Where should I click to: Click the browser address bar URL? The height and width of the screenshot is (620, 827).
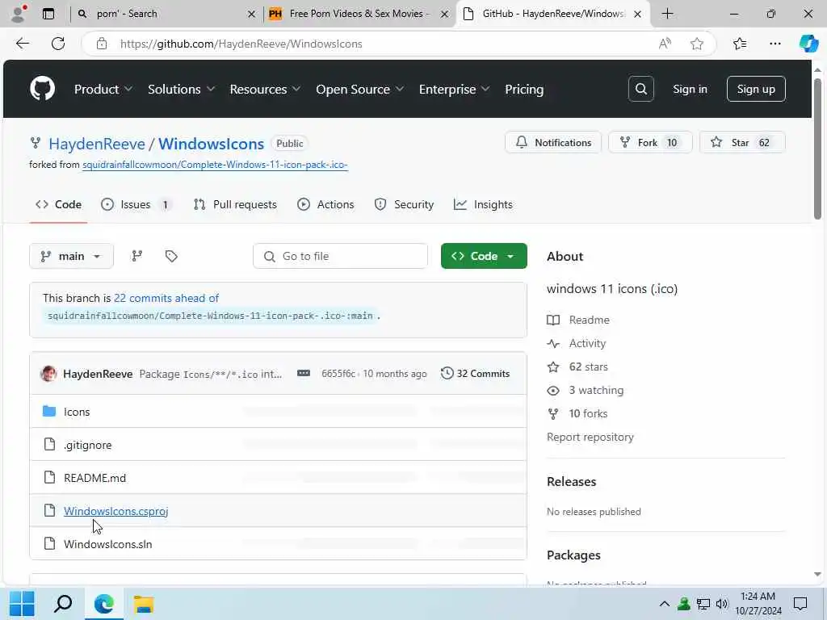[241, 44]
